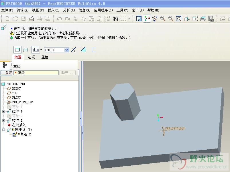Image resolution: width=230 pixels, height=172 pixels.
Task: Save the part with the floppy icon
Action: [23, 19]
